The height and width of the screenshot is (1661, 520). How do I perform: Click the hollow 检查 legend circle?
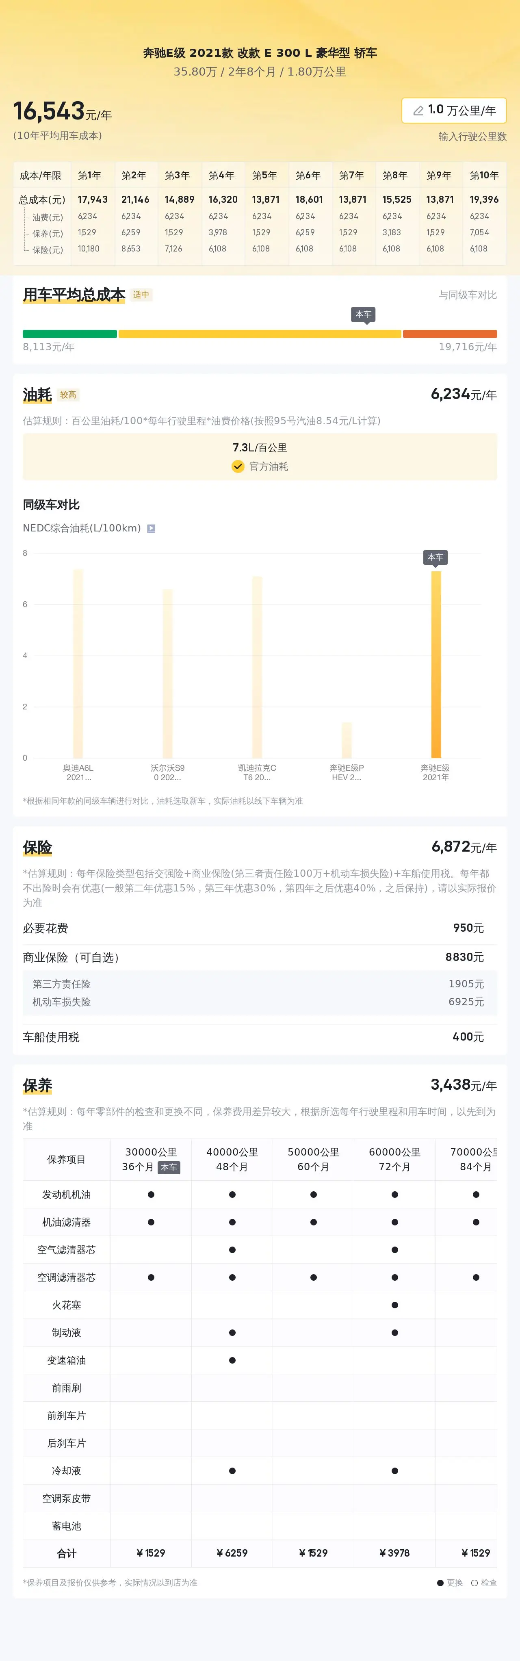tap(474, 1582)
